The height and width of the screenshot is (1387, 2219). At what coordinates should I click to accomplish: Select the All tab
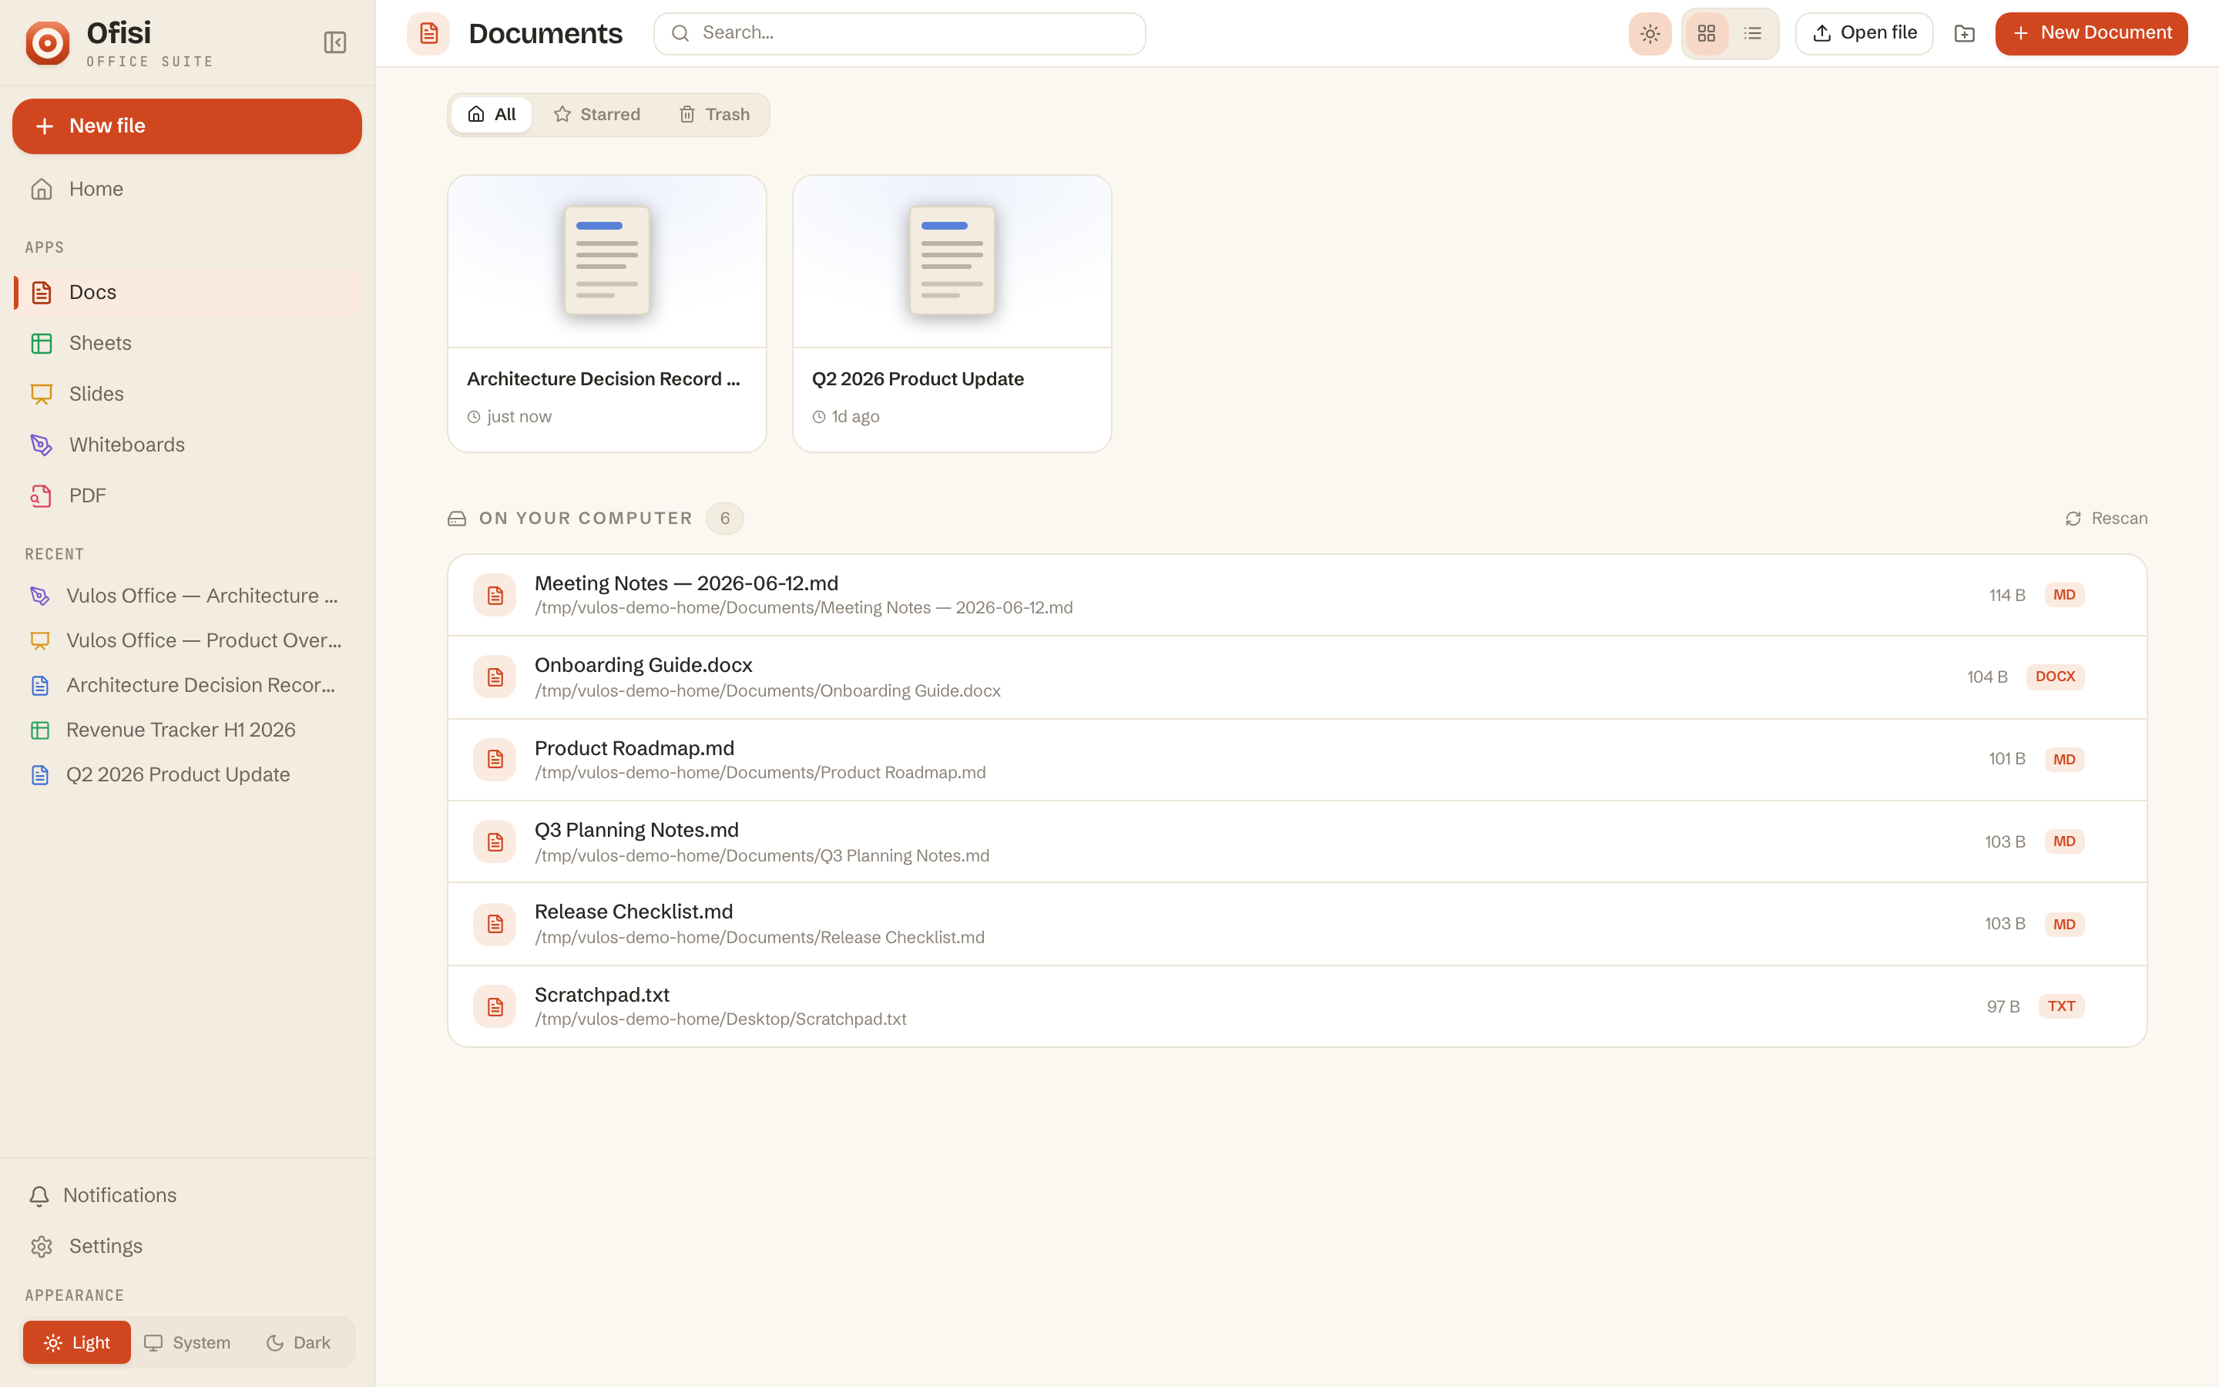[x=492, y=115]
